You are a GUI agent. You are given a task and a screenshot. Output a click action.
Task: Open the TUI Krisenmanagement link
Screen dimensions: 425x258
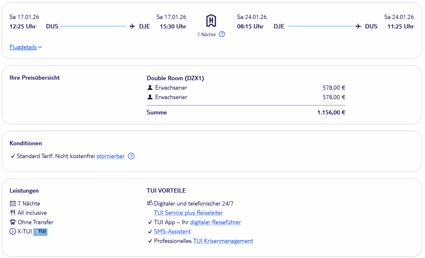[223, 241]
